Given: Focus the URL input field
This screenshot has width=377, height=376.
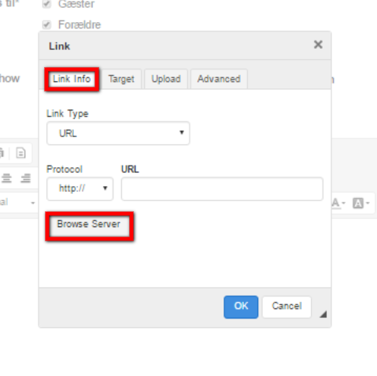Looking at the screenshot, I should (222, 188).
